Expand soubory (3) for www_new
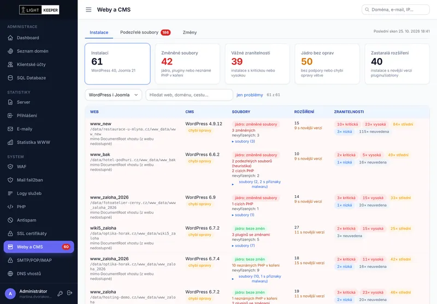The height and width of the screenshot is (304, 437). coord(243,142)
